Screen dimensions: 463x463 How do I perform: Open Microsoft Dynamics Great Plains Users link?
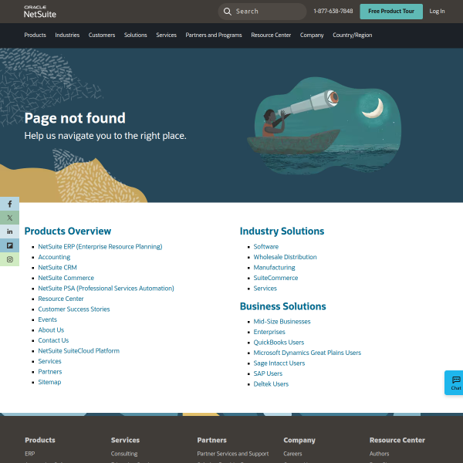pos(307,353)
